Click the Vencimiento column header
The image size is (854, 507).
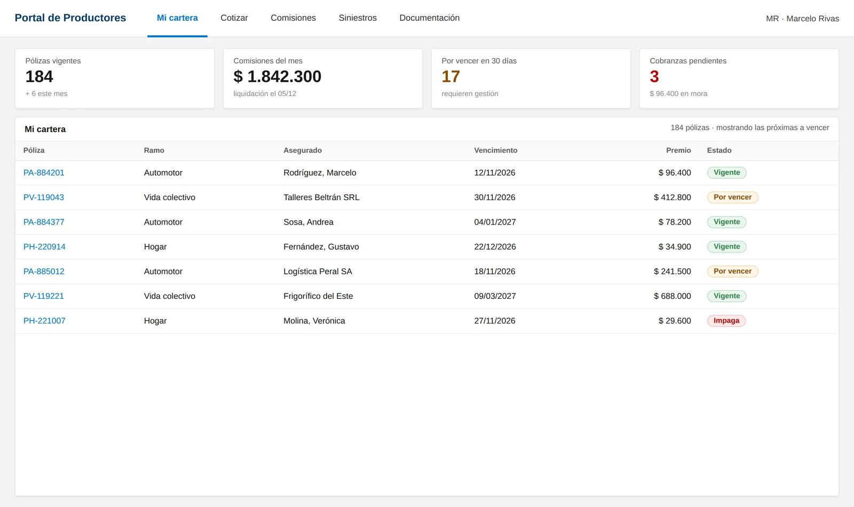click(496, 150)
